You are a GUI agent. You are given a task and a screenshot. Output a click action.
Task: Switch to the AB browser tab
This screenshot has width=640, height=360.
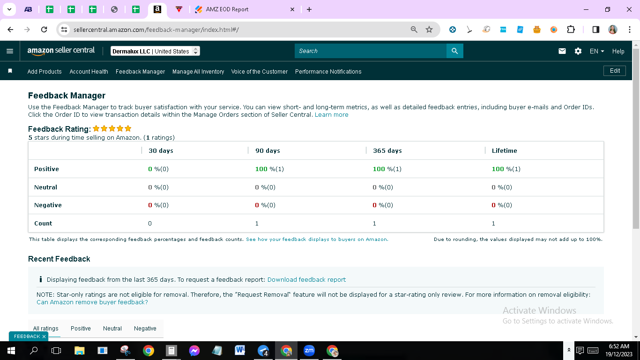pos(28,9)
